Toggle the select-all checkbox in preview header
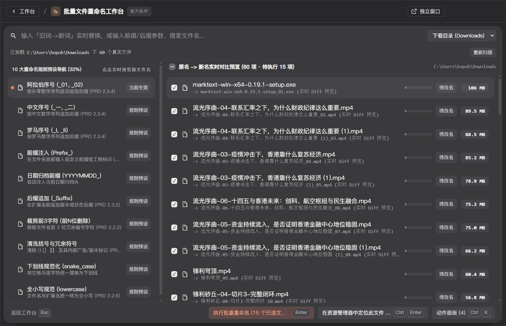Screen dimensions: 506x326 [172, 67]
